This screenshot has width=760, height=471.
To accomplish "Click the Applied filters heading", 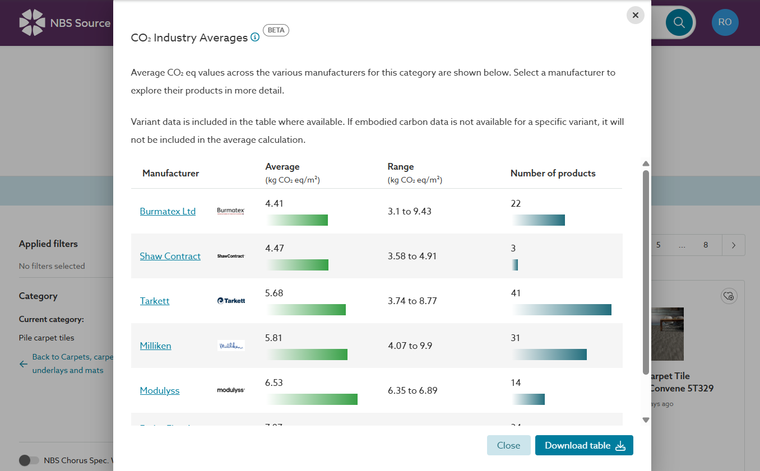I will 48,244.
